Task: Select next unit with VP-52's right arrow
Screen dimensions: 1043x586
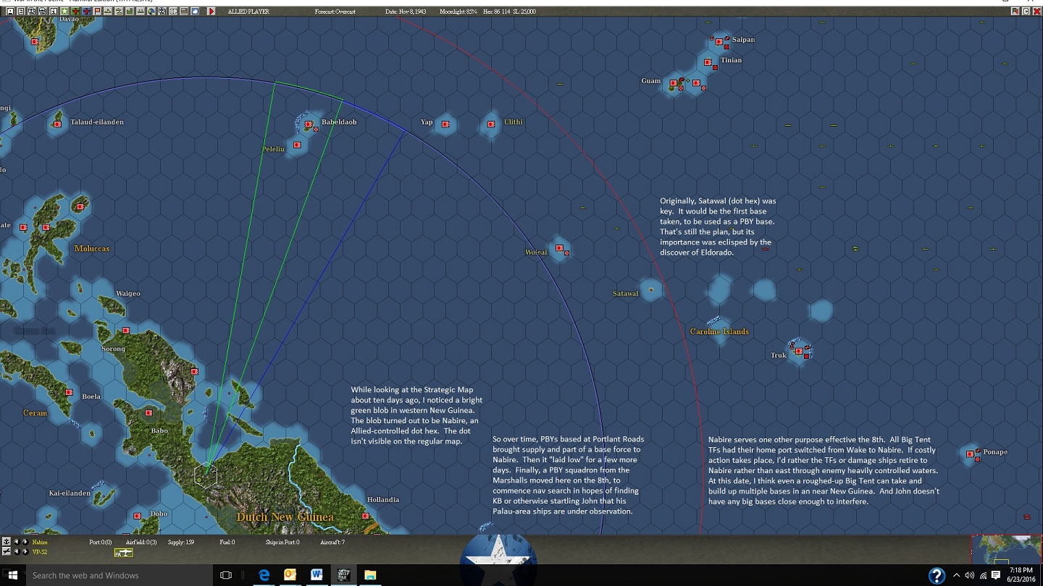Action: coord(25,552)
